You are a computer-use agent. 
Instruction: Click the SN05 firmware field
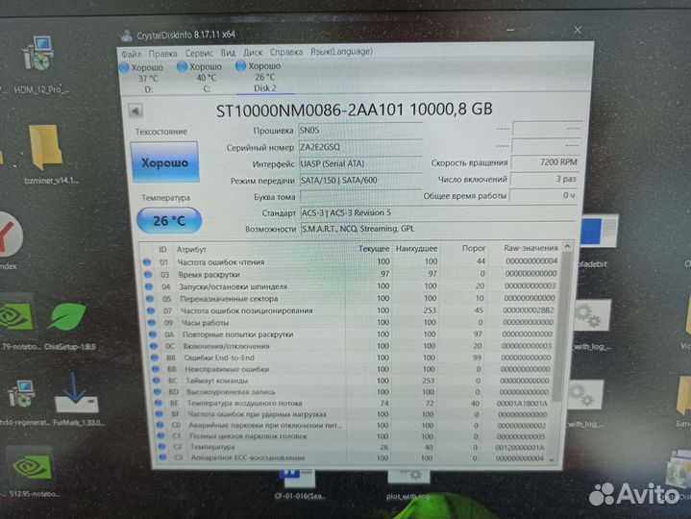coord(360,131)
